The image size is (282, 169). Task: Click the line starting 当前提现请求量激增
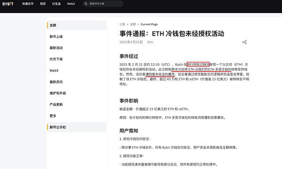(169, 164)
